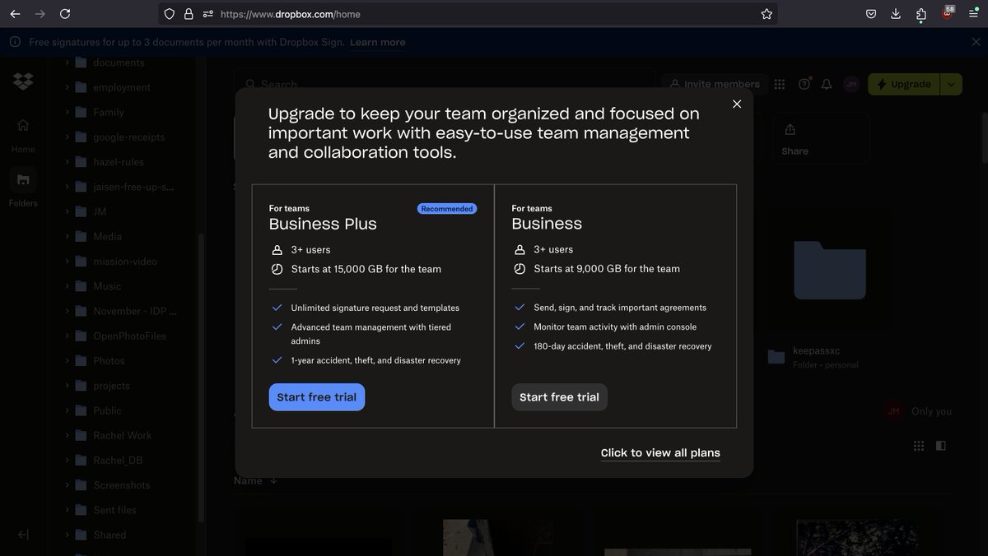The width and height of the screenshot is (988, 556).
Task: Expand the Media folder
Action: coord(67,236)
